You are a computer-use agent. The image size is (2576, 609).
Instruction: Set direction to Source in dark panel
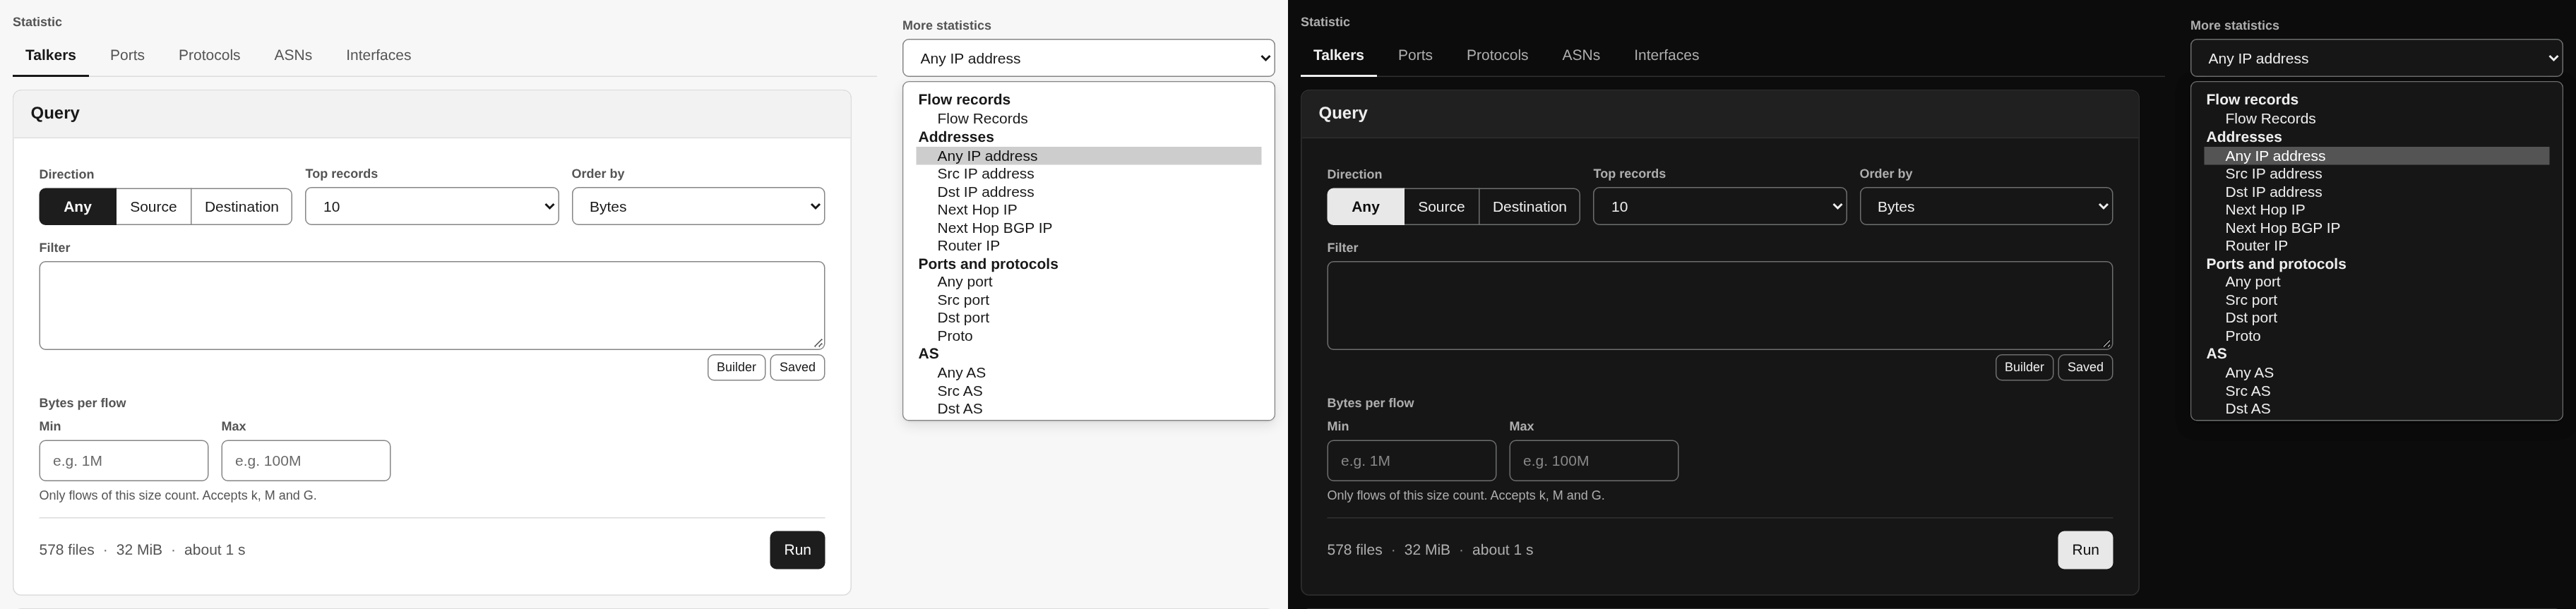tap(1442, 207)
